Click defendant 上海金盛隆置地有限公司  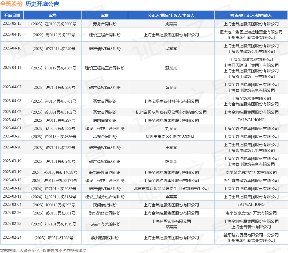(x=251, y=60)
